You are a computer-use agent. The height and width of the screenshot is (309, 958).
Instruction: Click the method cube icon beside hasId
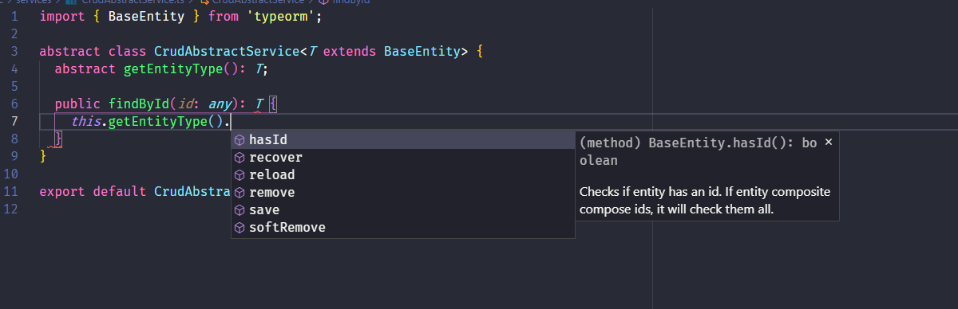point(239,140)
